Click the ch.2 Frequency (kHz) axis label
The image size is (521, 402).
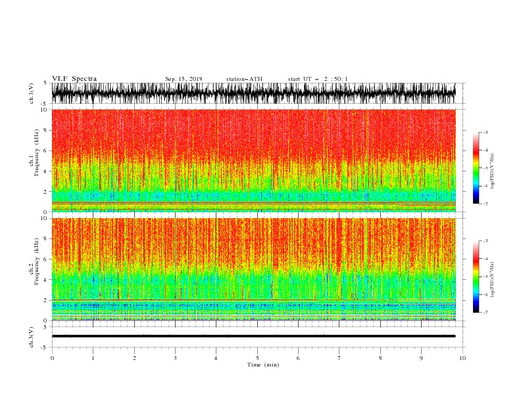(x=34, y=261)
